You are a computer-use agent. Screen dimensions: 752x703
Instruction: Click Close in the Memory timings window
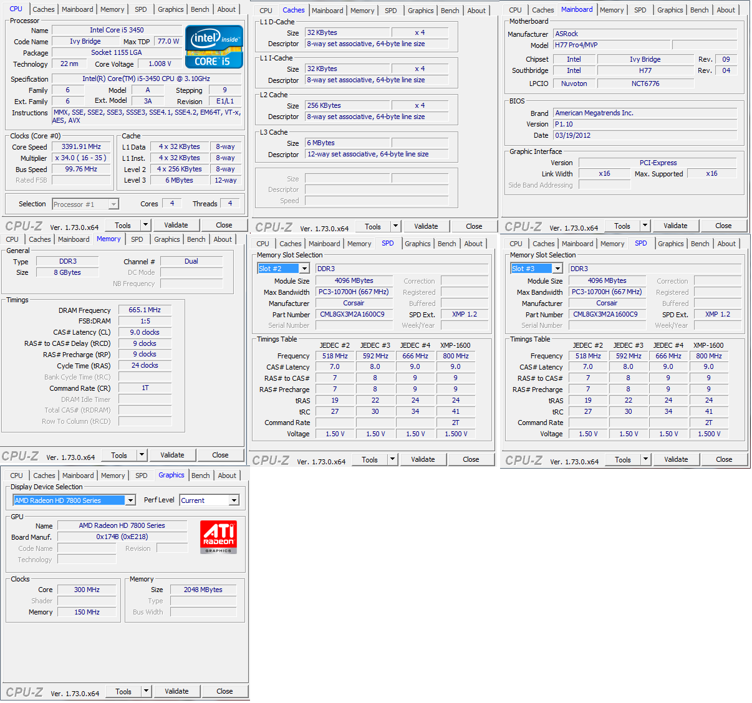pyautogui.click(x=220, y=455)
